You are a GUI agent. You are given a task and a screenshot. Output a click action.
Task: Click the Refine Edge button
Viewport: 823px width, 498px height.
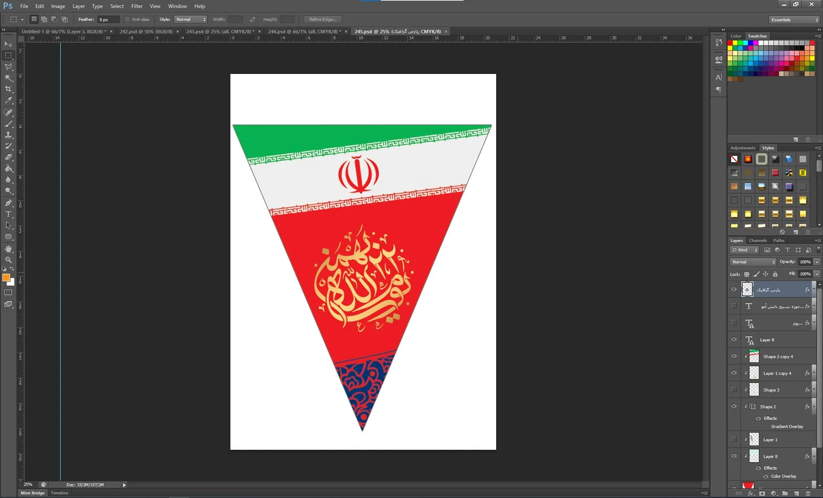pos(323,19)
